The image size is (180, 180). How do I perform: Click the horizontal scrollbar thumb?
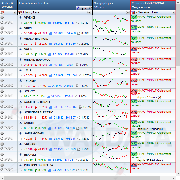(82, 178)
